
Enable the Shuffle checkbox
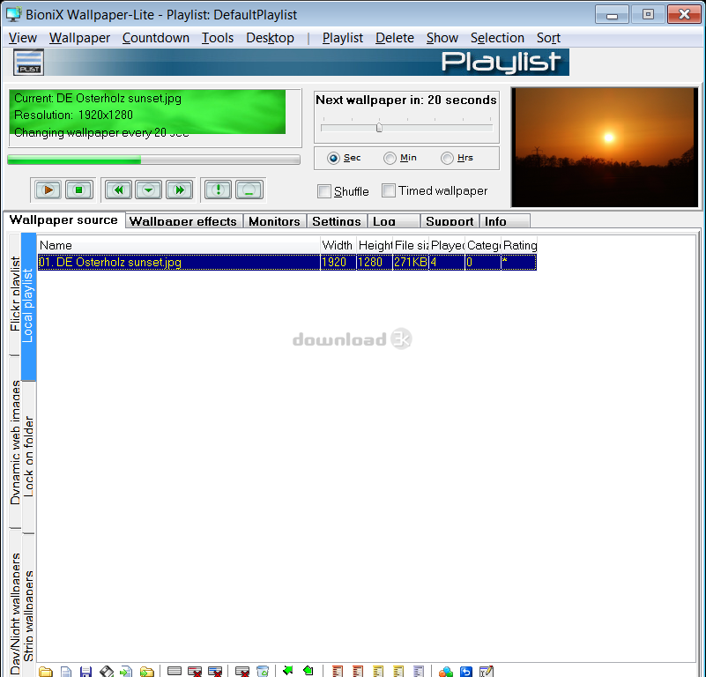point(324,191)
